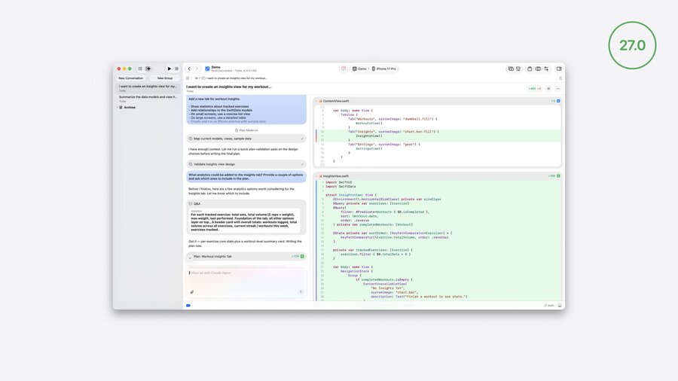Screen dimensions: 678x381
Task: Expand the Archive group
Action: [117, 107]
